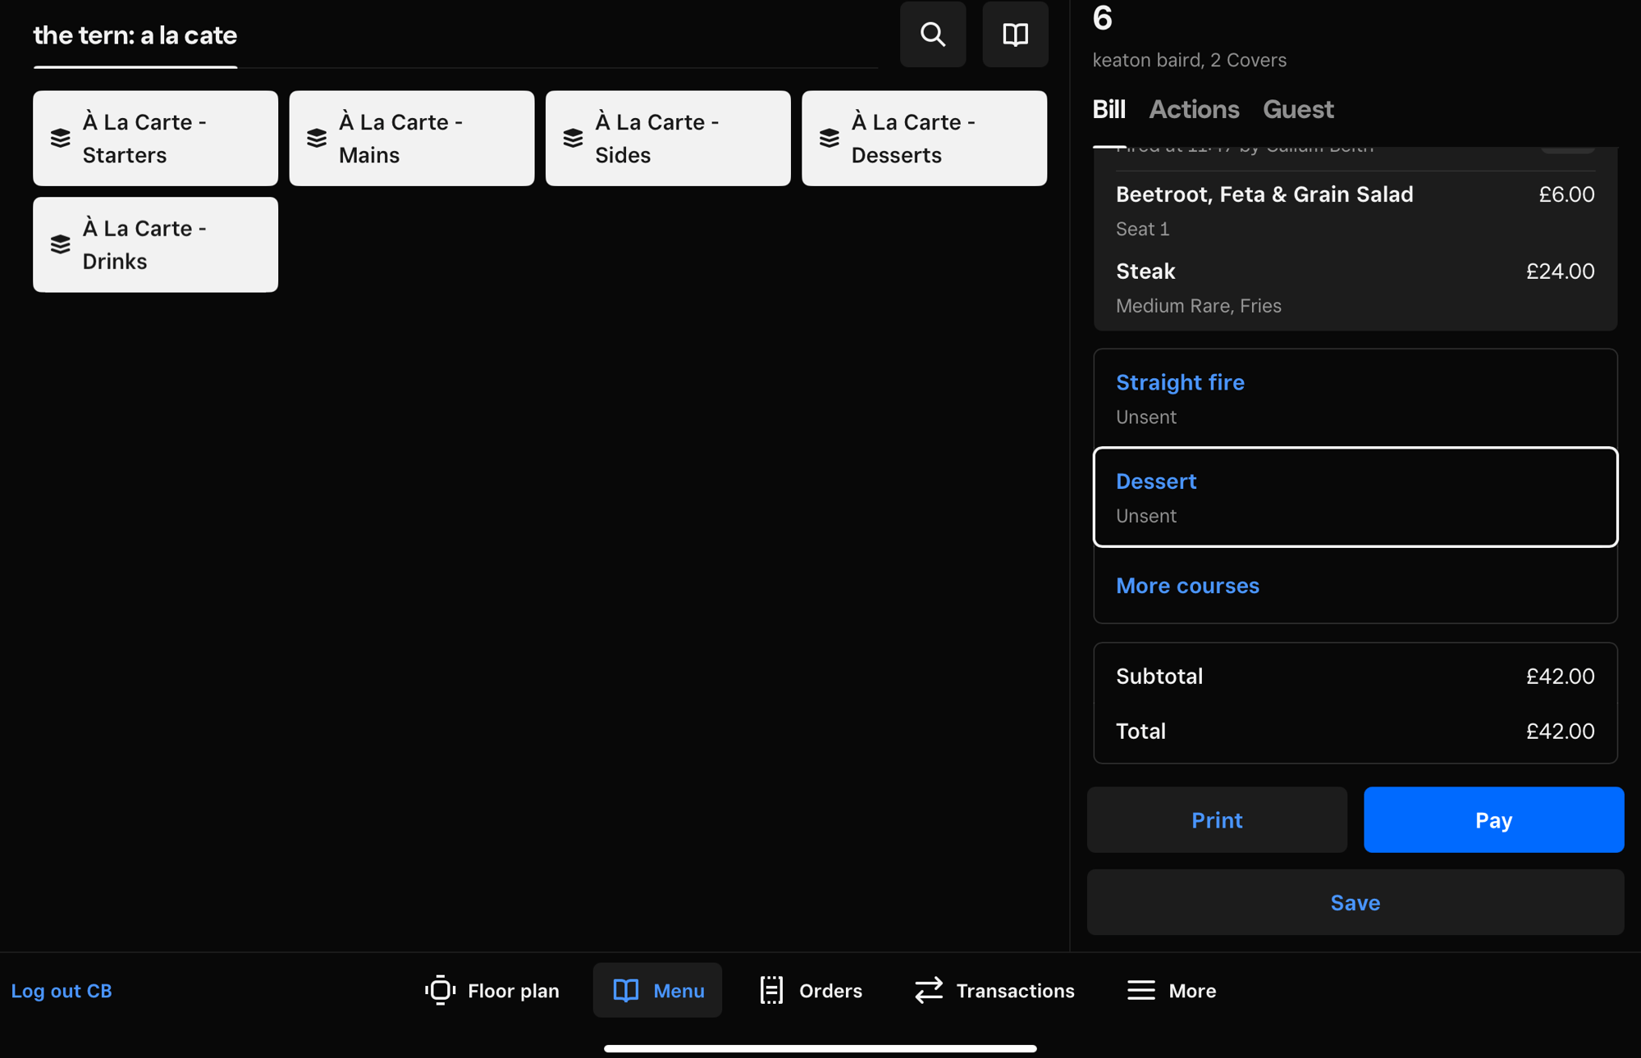Select the Bill tab
1641x1058 pixels.
click(x=1108, y=109)
